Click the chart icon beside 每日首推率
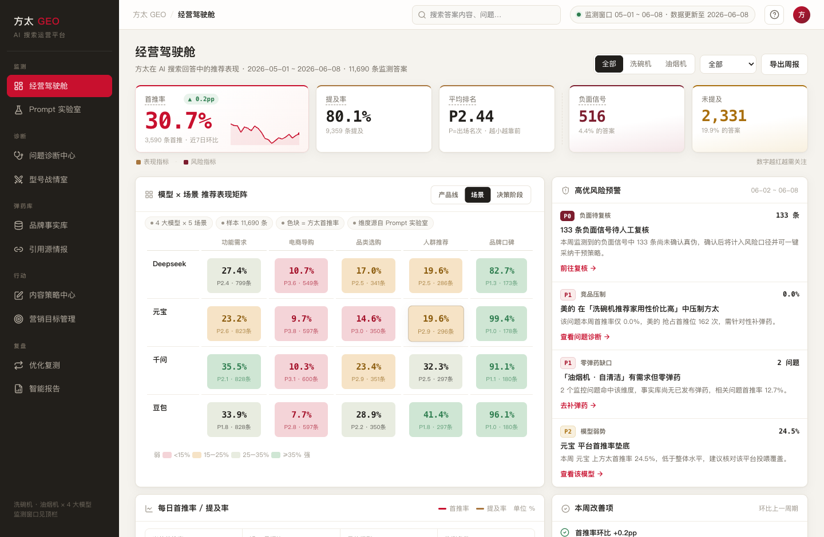Image resolution: width=824 pixels, height=537 pixels. coord(149,508)
